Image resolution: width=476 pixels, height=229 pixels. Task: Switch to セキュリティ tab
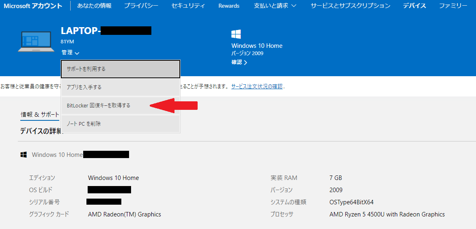tap(188, 6)
